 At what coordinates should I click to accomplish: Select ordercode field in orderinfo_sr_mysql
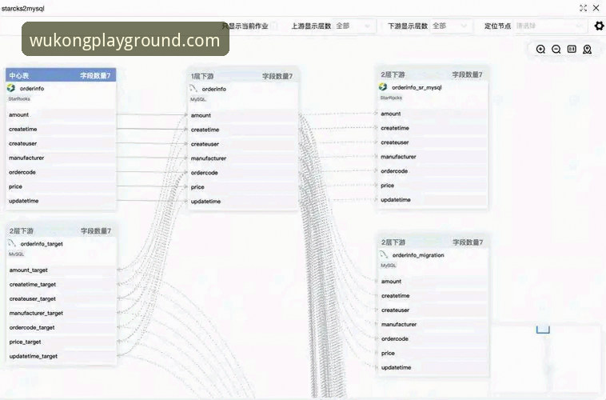(433, 170)
